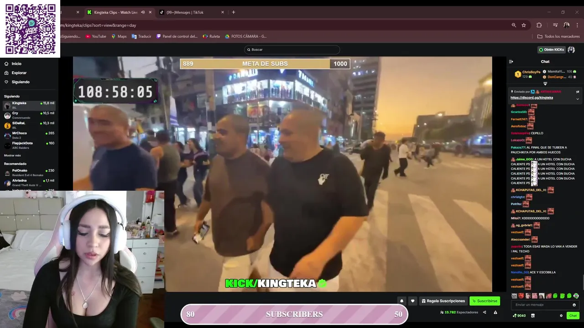
Task: Open the Kingteka followed channel
Action: (x=29, y=105)
